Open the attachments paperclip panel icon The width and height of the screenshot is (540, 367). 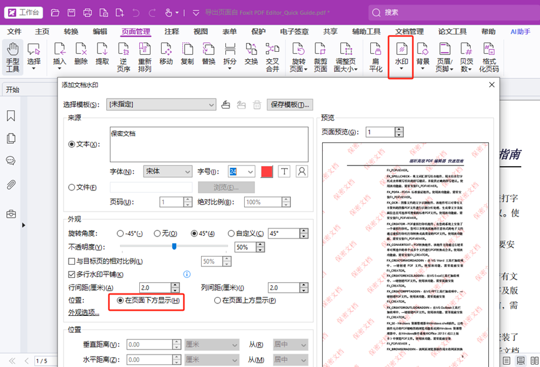tap(11, 185)
